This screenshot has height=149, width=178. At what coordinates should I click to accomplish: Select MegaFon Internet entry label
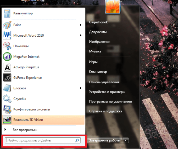[x=26, y=56]
